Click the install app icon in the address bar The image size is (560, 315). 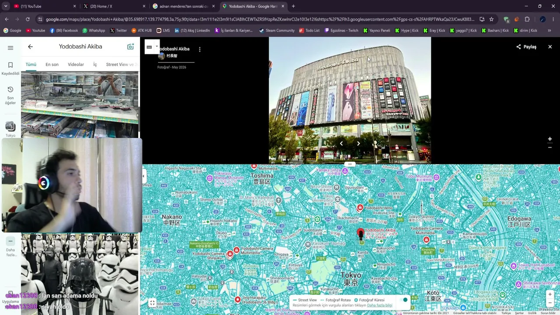(x=482, y=19)
